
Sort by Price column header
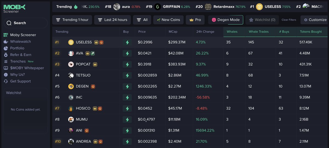tap(142, 32)
